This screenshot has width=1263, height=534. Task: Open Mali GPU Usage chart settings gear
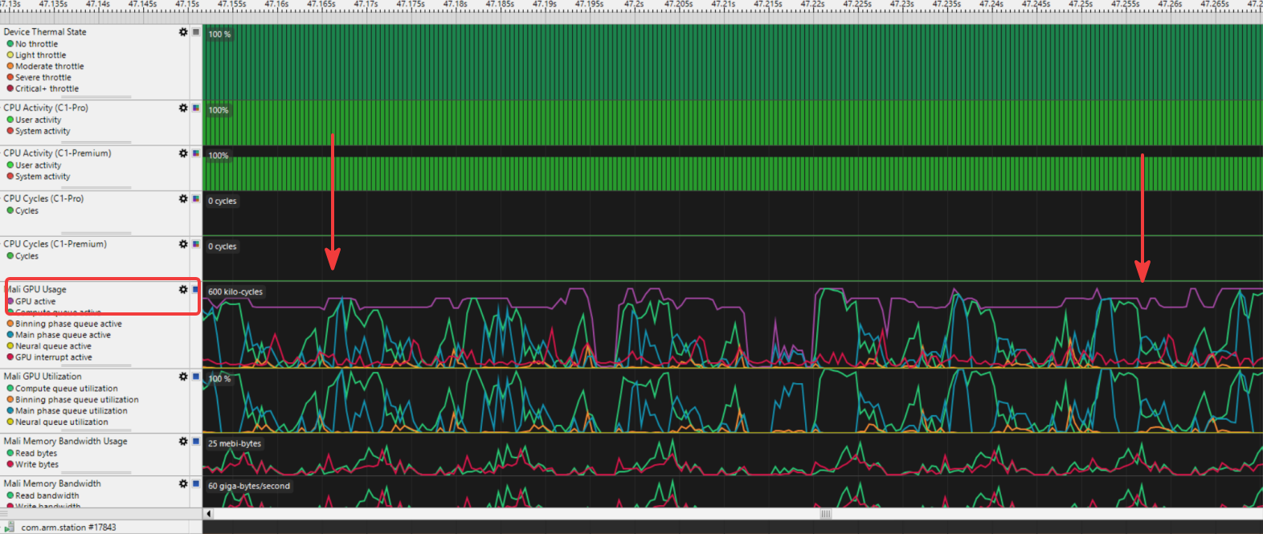(183, 289)
